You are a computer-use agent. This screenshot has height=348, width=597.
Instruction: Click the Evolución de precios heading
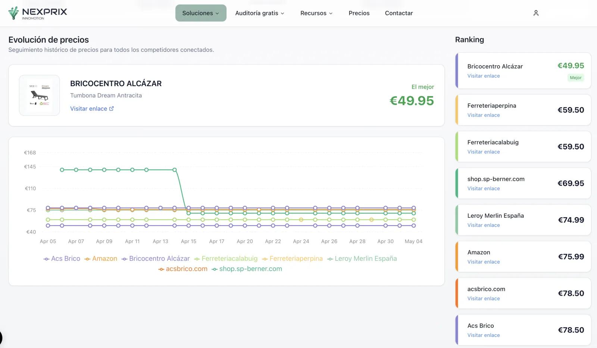[49, 40]
